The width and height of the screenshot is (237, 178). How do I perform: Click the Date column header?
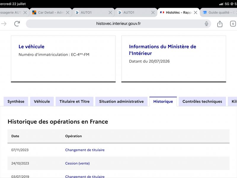[x=15, y=136]
